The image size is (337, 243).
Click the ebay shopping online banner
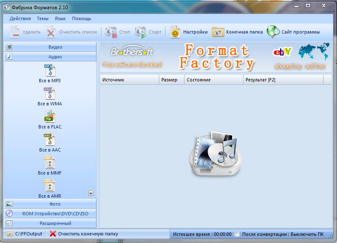point(301,56)
